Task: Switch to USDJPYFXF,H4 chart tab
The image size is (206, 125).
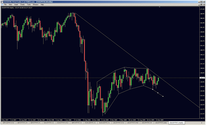Action: pos(147,123)
